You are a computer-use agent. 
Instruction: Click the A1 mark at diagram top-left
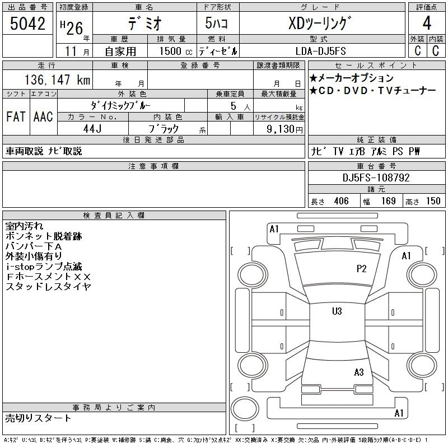274,228
